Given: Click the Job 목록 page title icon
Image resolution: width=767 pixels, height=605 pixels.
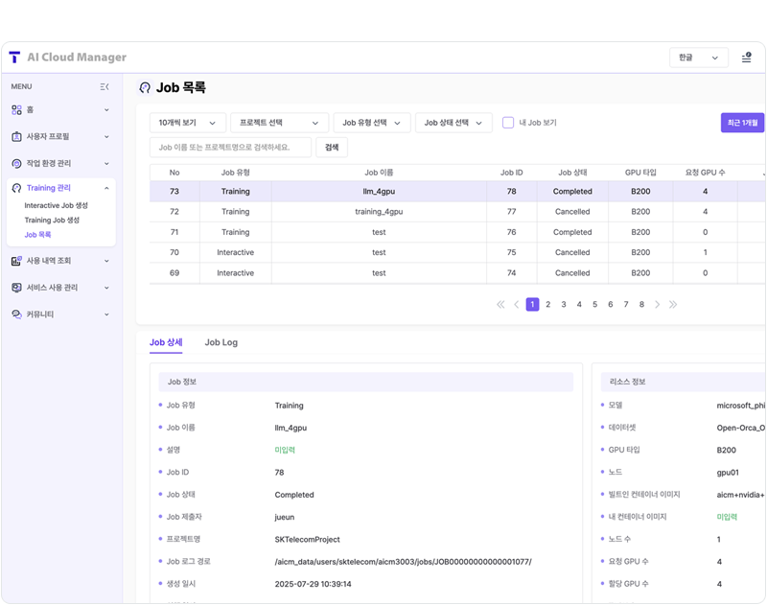Looking at the screenshot, I should [145, 87].
